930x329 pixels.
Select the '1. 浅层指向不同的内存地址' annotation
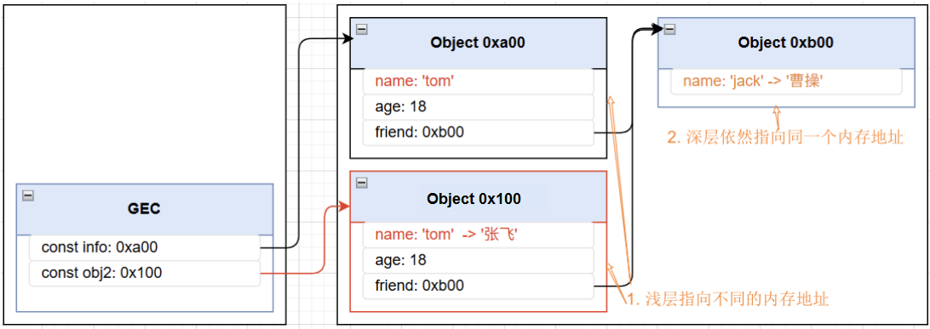tap(728, 299)
